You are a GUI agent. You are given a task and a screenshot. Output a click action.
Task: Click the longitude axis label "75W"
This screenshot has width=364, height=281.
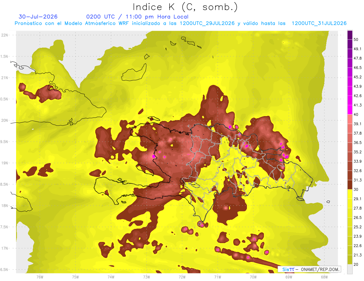pyautogui.click(x=76, y=277)
